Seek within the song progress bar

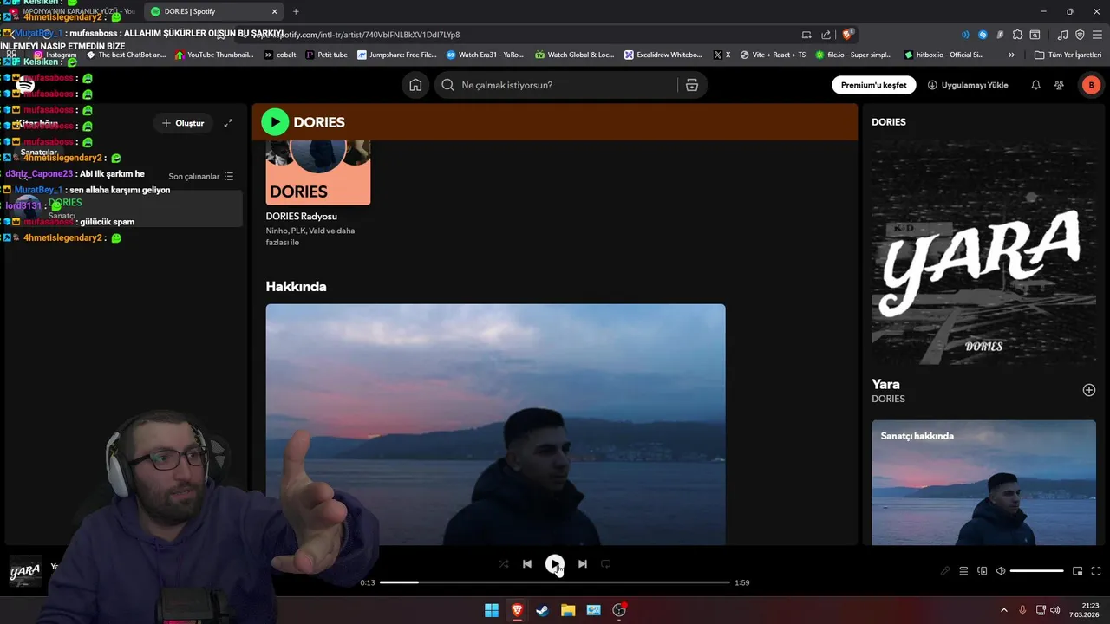[555, 582]
